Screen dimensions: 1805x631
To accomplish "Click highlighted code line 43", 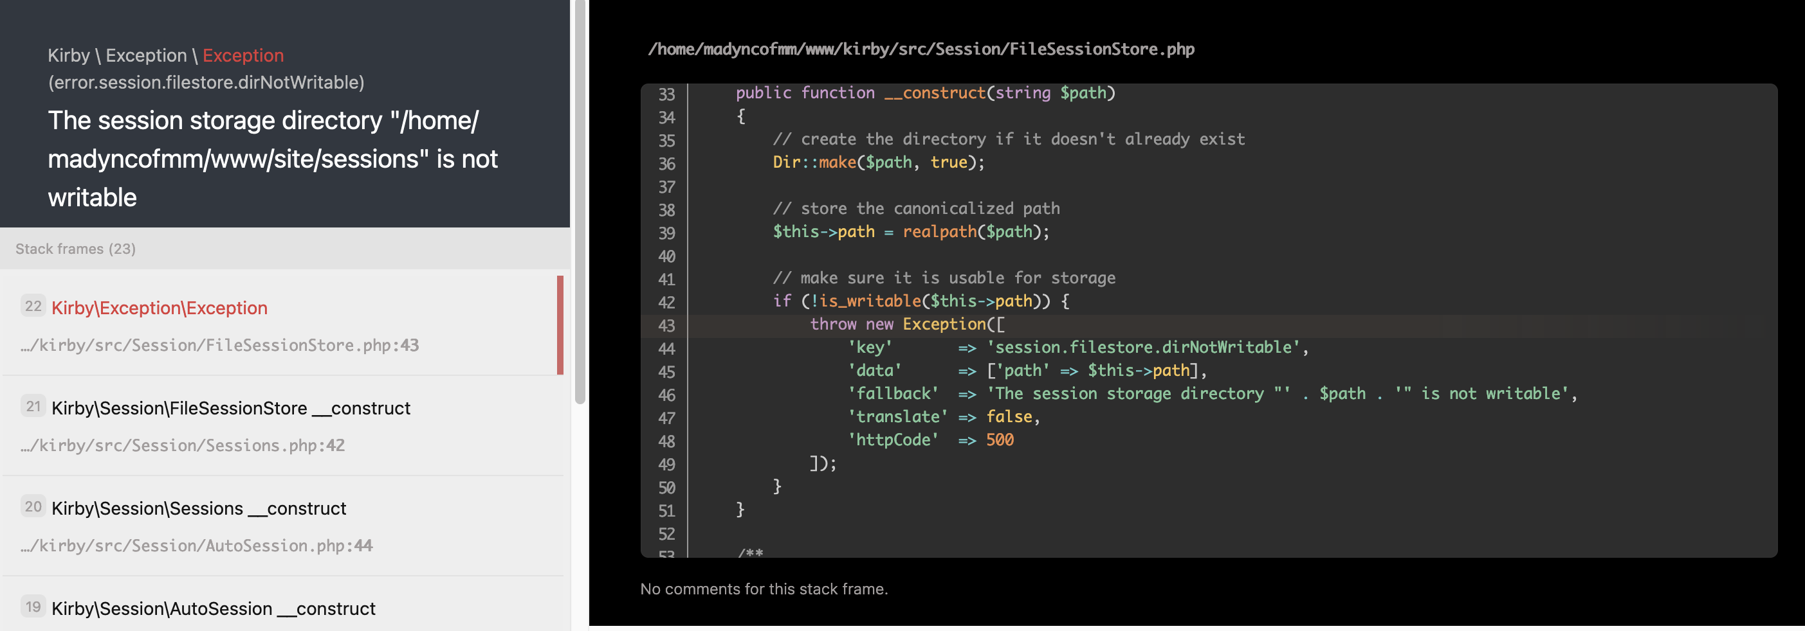I will [1209, 324].
